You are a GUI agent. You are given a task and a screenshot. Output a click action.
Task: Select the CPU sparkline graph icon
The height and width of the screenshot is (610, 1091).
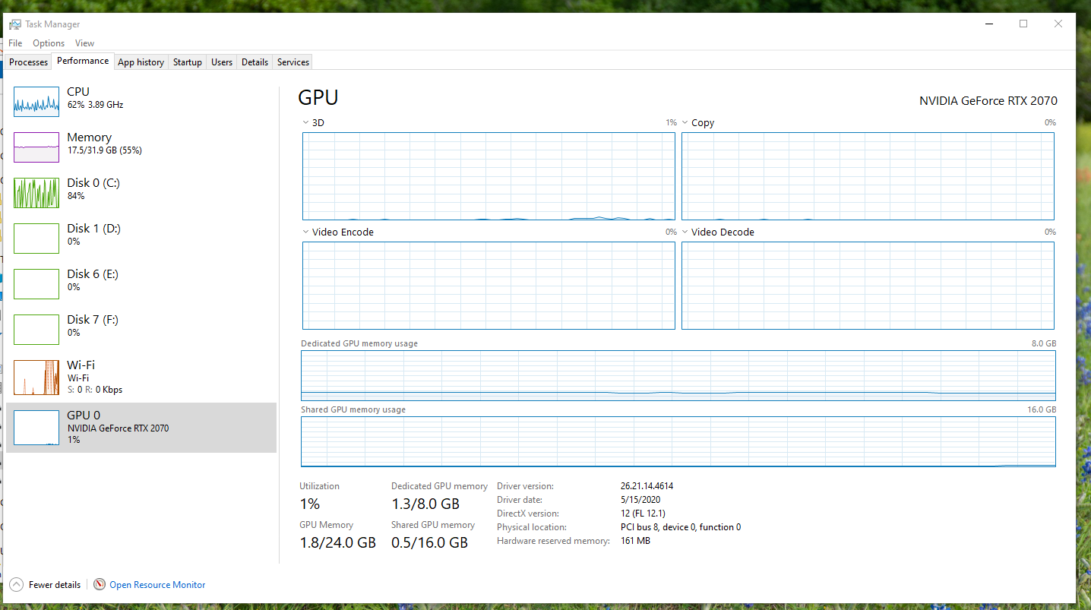coord(36,100)
